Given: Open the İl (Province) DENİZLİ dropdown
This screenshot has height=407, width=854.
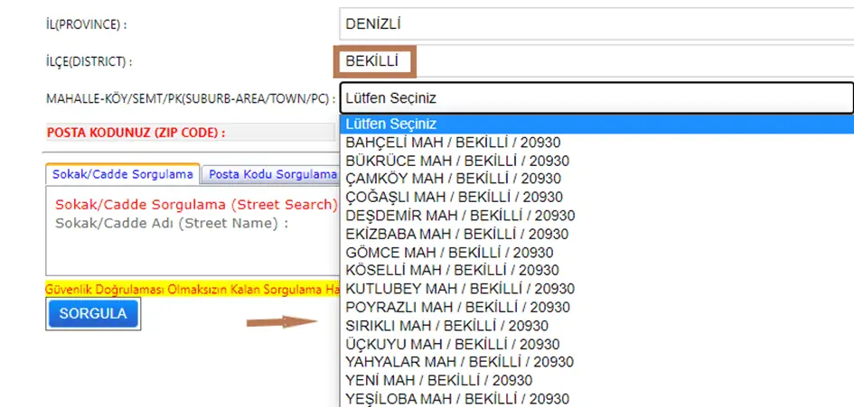Looking at the screenshot, I should tap(596, 23).
